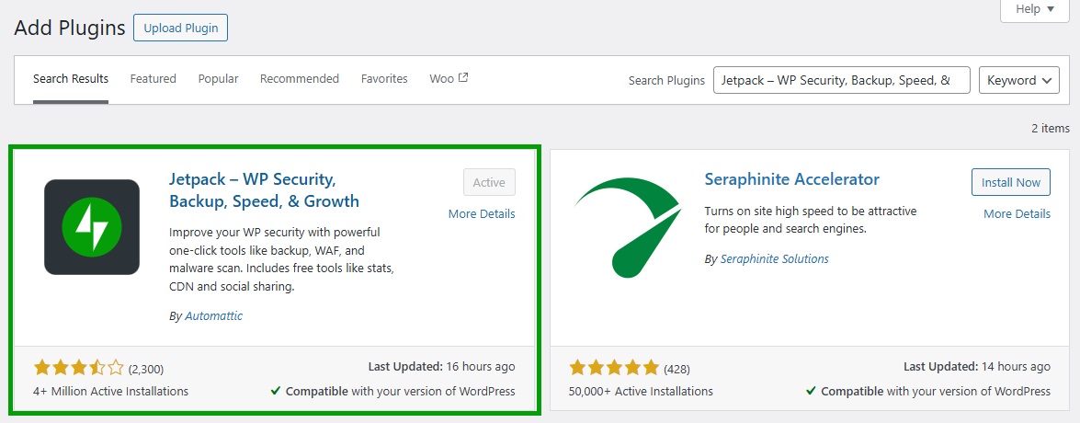
Task: Click the Seraphinite Accelerator speedometer logo
Action: (627, 226)
